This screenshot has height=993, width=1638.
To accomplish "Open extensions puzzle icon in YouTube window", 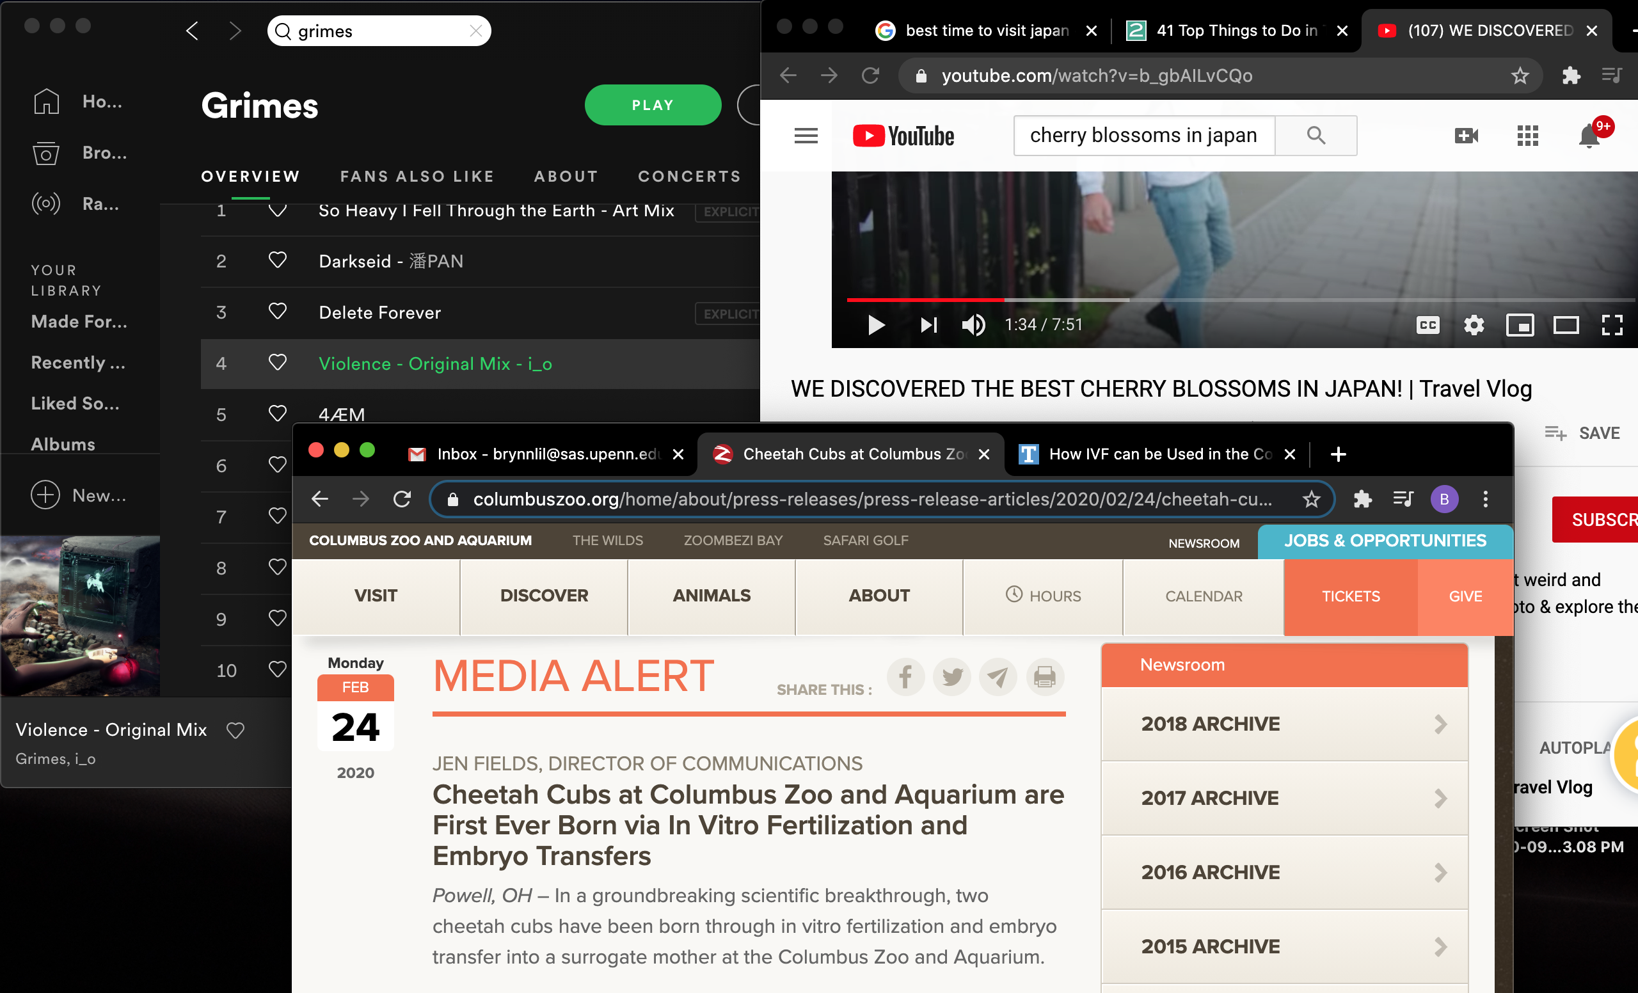I will 1571,75.
